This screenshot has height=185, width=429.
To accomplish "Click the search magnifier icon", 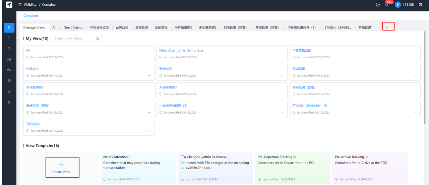I will coord(98,39).
